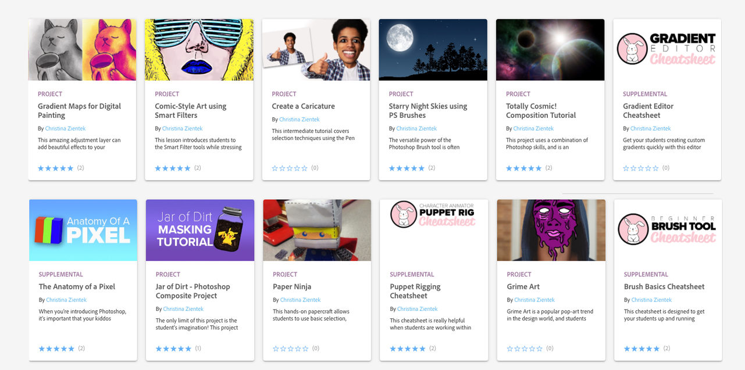Click the Jar of Dirt Masking Tutorial image
745x370 pixels.
200,231
